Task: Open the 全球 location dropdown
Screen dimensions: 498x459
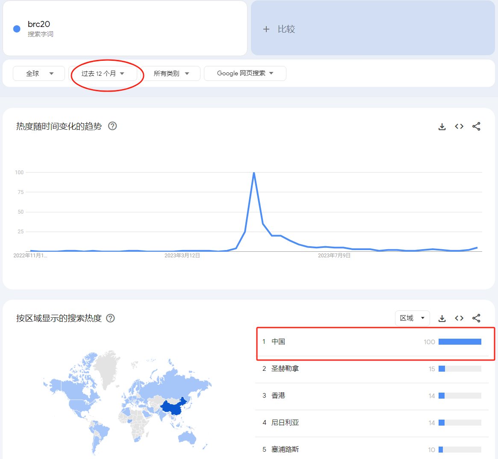Action: [x=39, y=74]
